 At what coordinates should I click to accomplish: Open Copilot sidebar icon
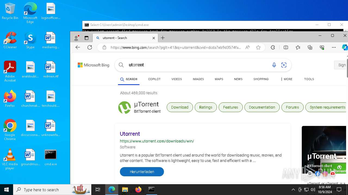point(345,47)
